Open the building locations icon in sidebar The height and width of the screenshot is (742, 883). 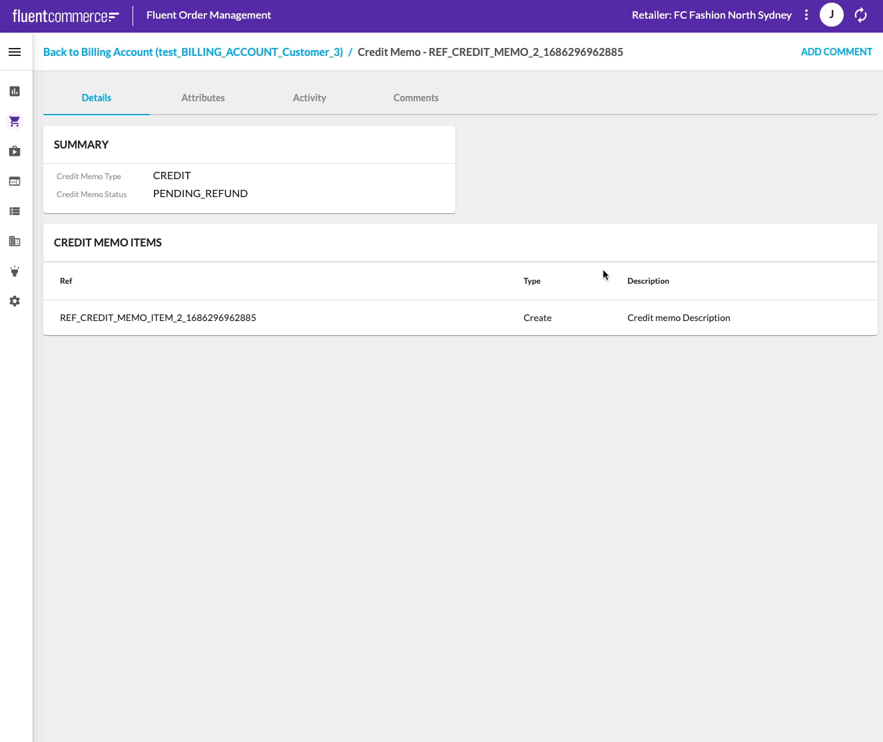15,241
